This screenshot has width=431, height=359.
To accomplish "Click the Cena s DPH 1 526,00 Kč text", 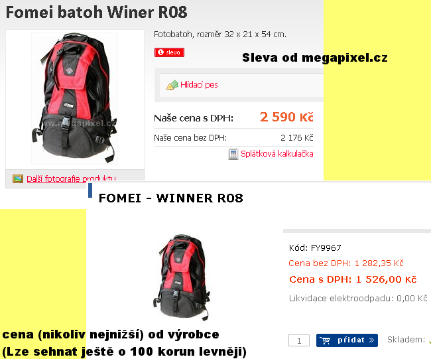I will 353,279.
